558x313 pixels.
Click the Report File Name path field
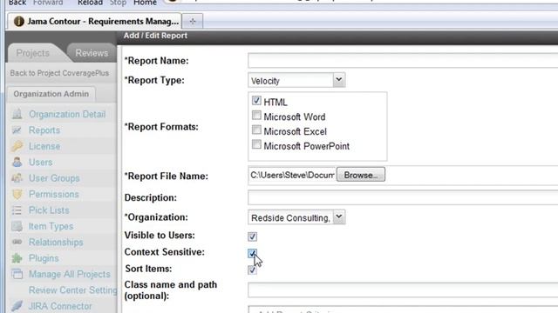point(292,175)
